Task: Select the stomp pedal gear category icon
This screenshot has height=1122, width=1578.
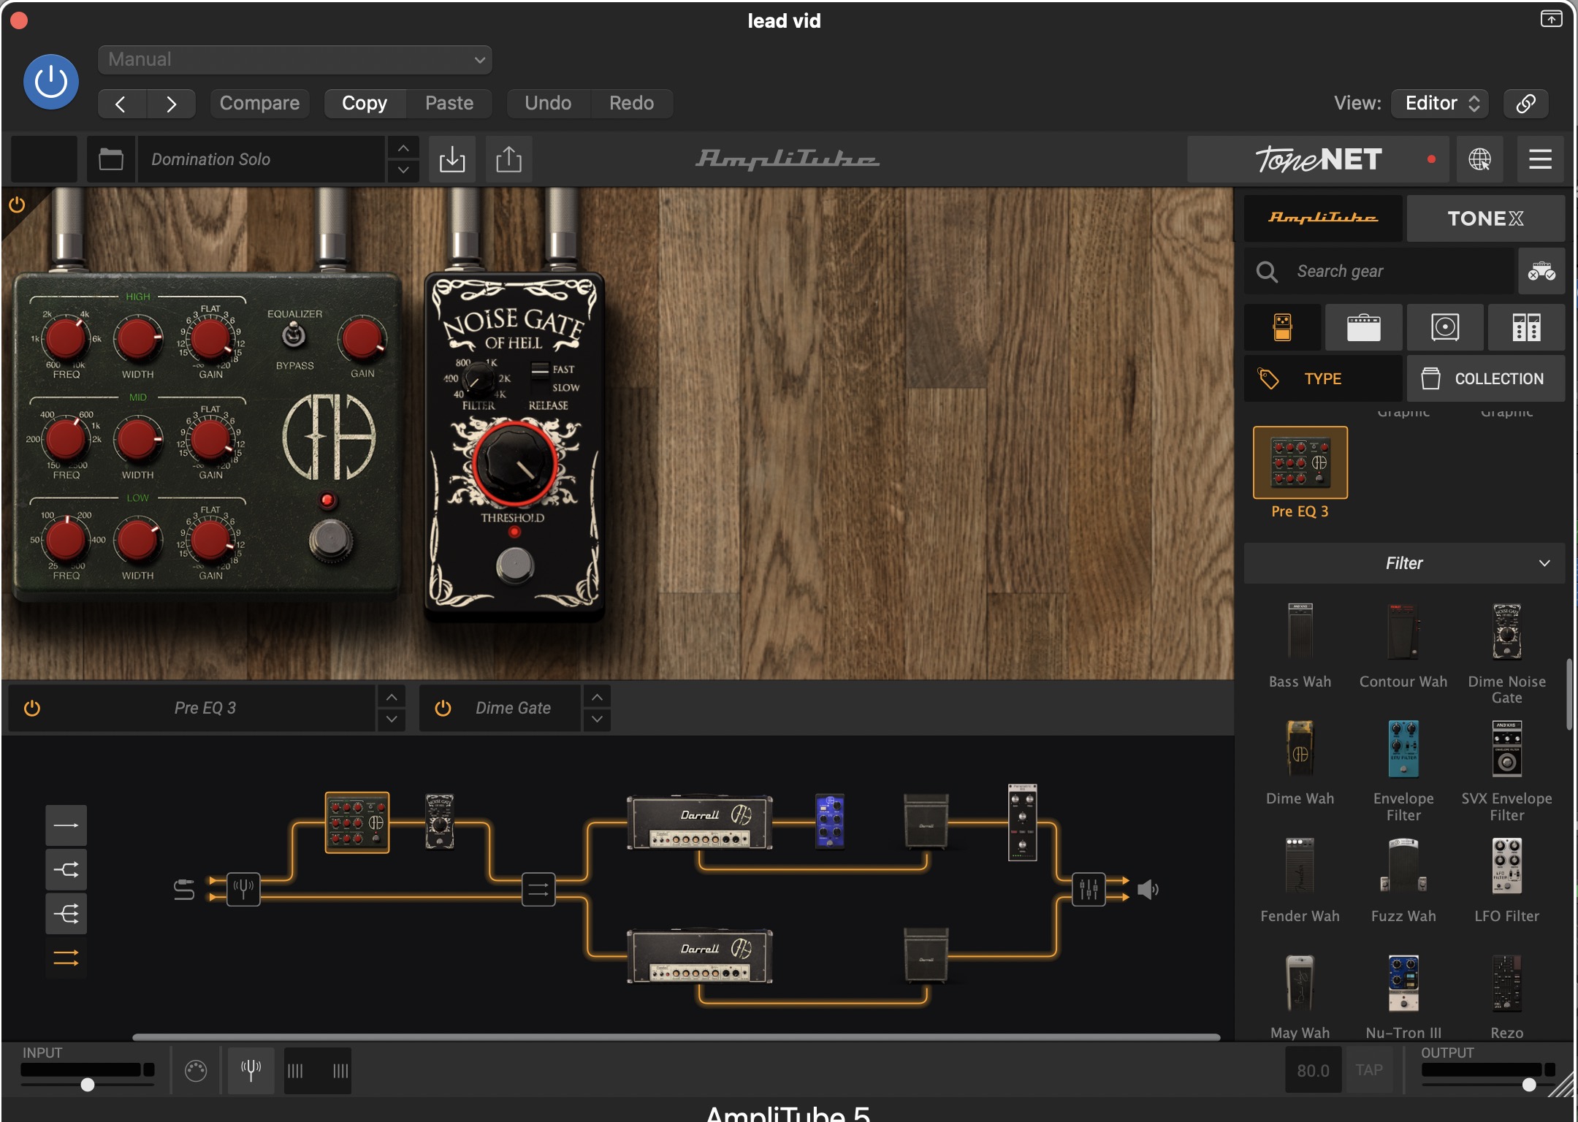Action: (1283, 327)
